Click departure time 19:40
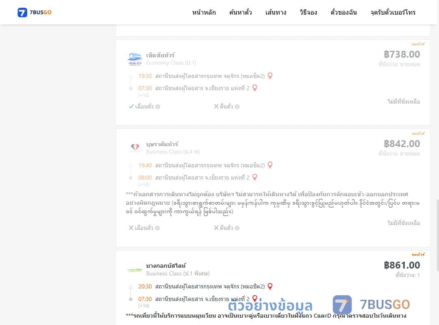The width and height of the screenshot is (439, 325). pyautogui.click(x=145, y=165)
